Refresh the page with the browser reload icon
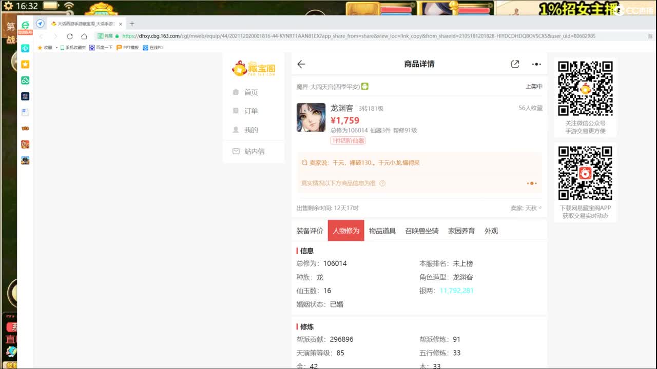657x369 pixels. point(70,36)
